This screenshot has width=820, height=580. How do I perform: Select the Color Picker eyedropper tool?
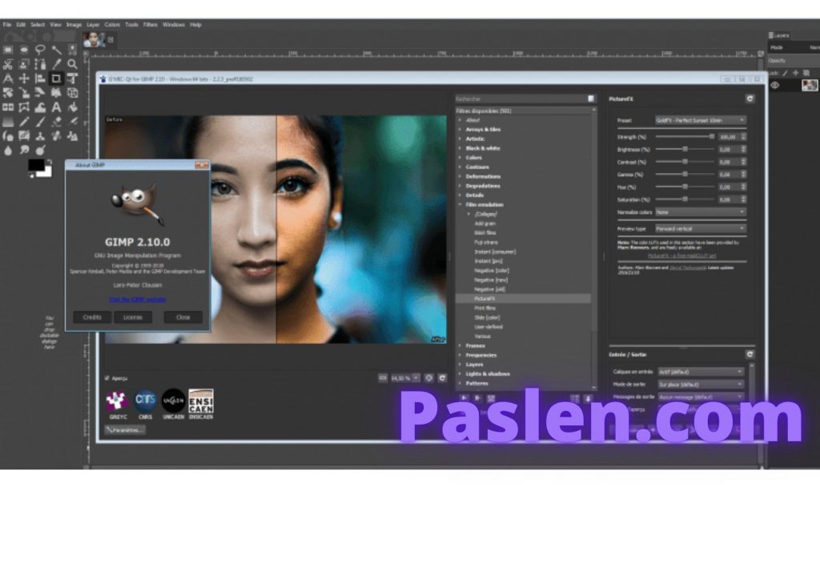(57, 64)
